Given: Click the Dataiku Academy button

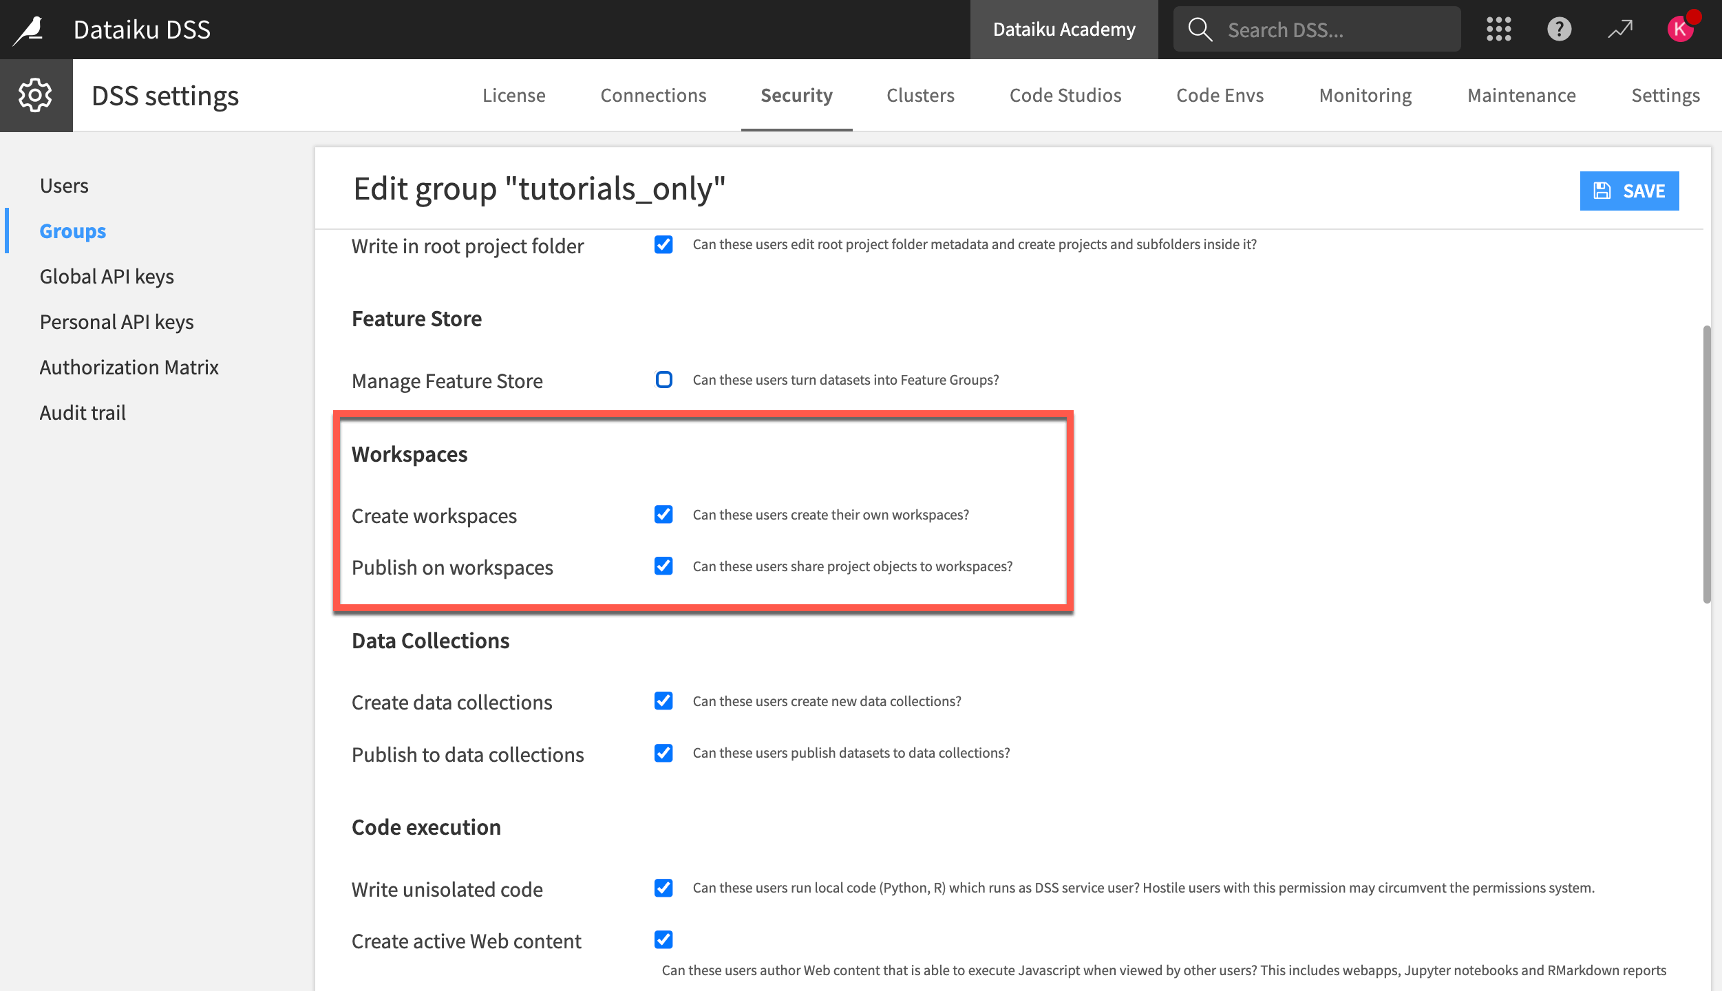Looking at the screenshot, I should point(1064,29).
